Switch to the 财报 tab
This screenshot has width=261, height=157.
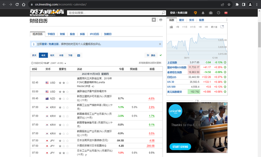(62, 34)
